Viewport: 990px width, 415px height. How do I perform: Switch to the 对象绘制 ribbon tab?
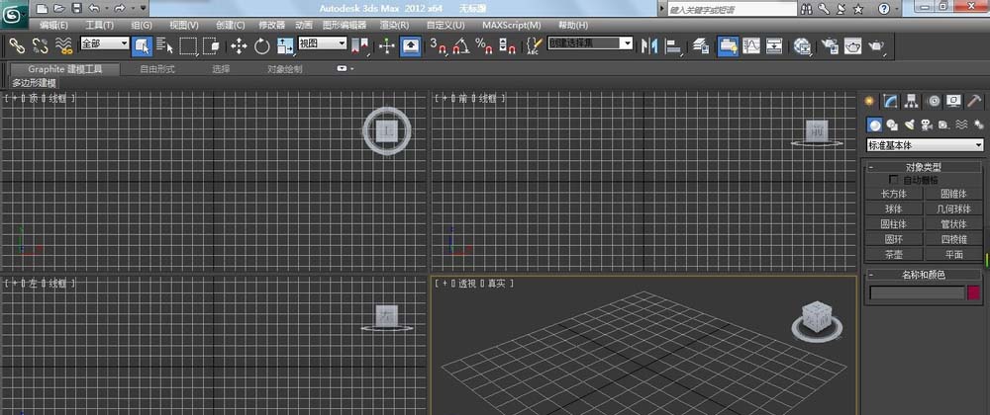285,68
